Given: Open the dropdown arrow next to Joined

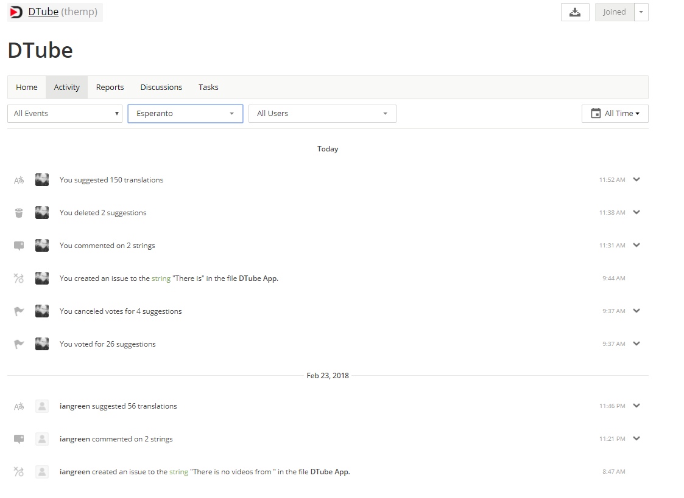Looking at the screenshot, I should click(641, 12).
